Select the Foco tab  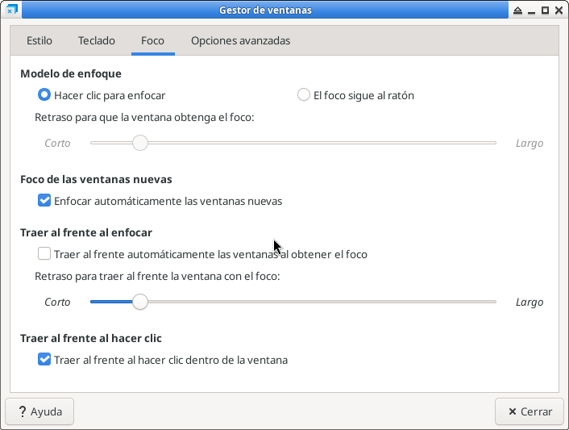click(152, 40)
